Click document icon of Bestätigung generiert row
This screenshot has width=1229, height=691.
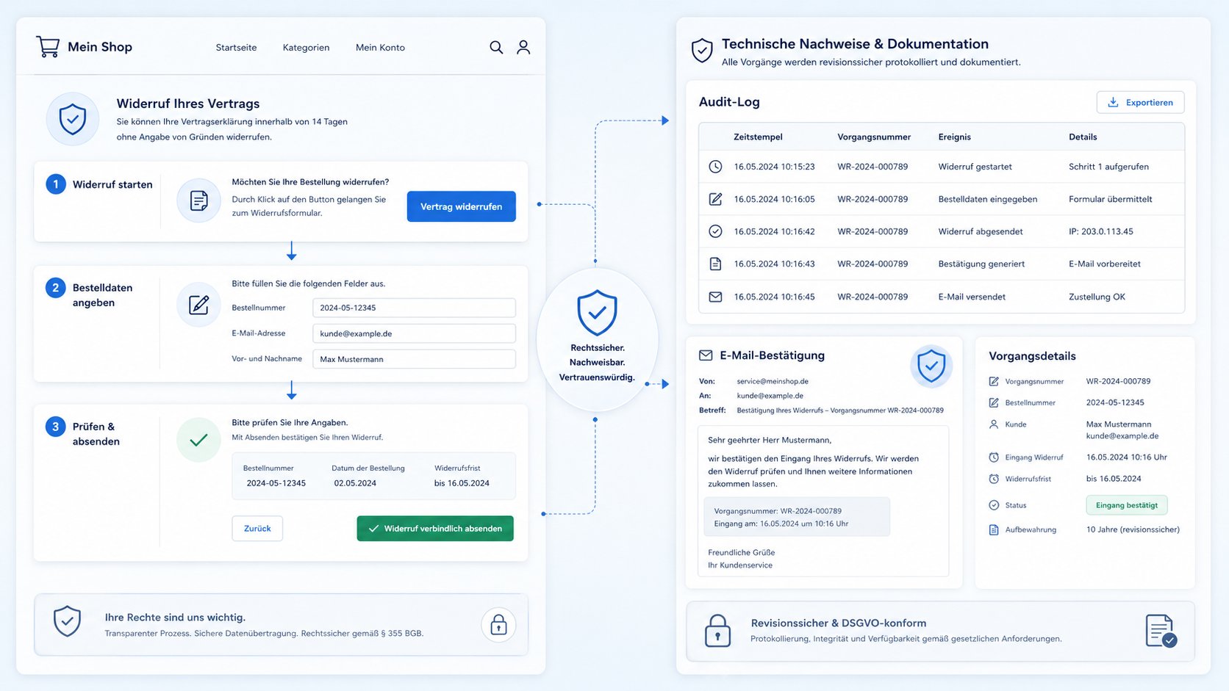pos(715,264)
